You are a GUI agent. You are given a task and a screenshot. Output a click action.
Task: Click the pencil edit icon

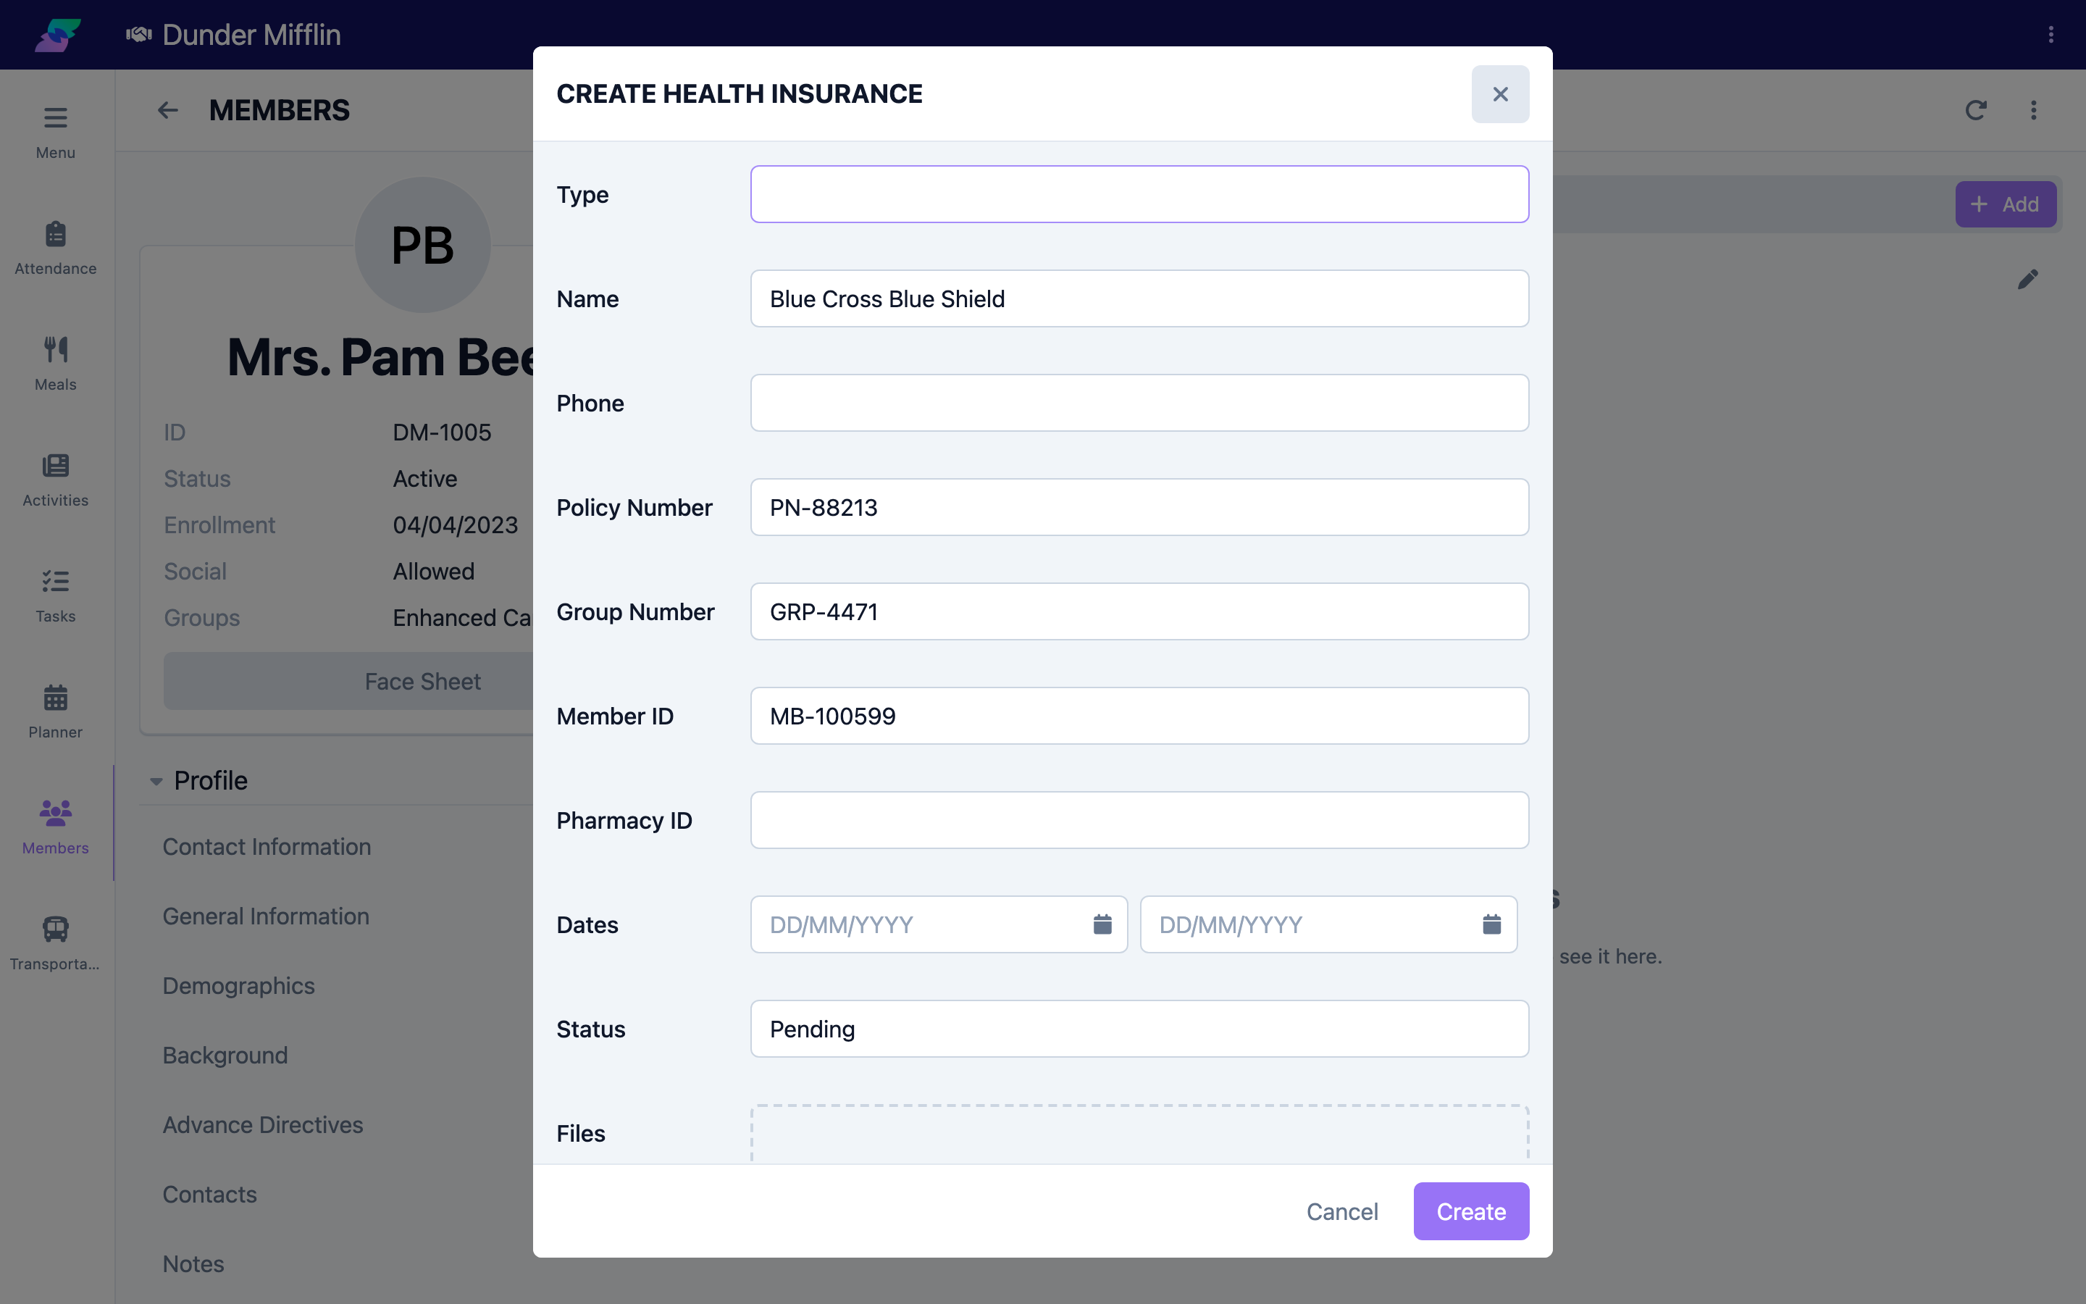click(x=2027, y=280)
